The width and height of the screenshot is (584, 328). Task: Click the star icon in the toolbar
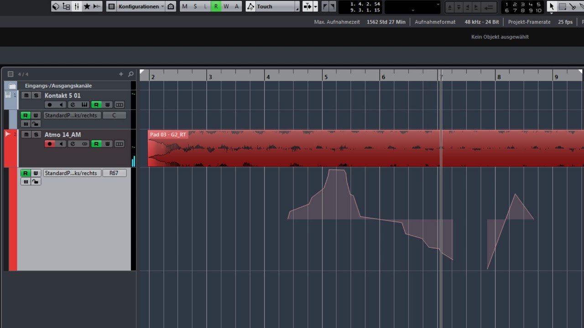tap(87, 6)
